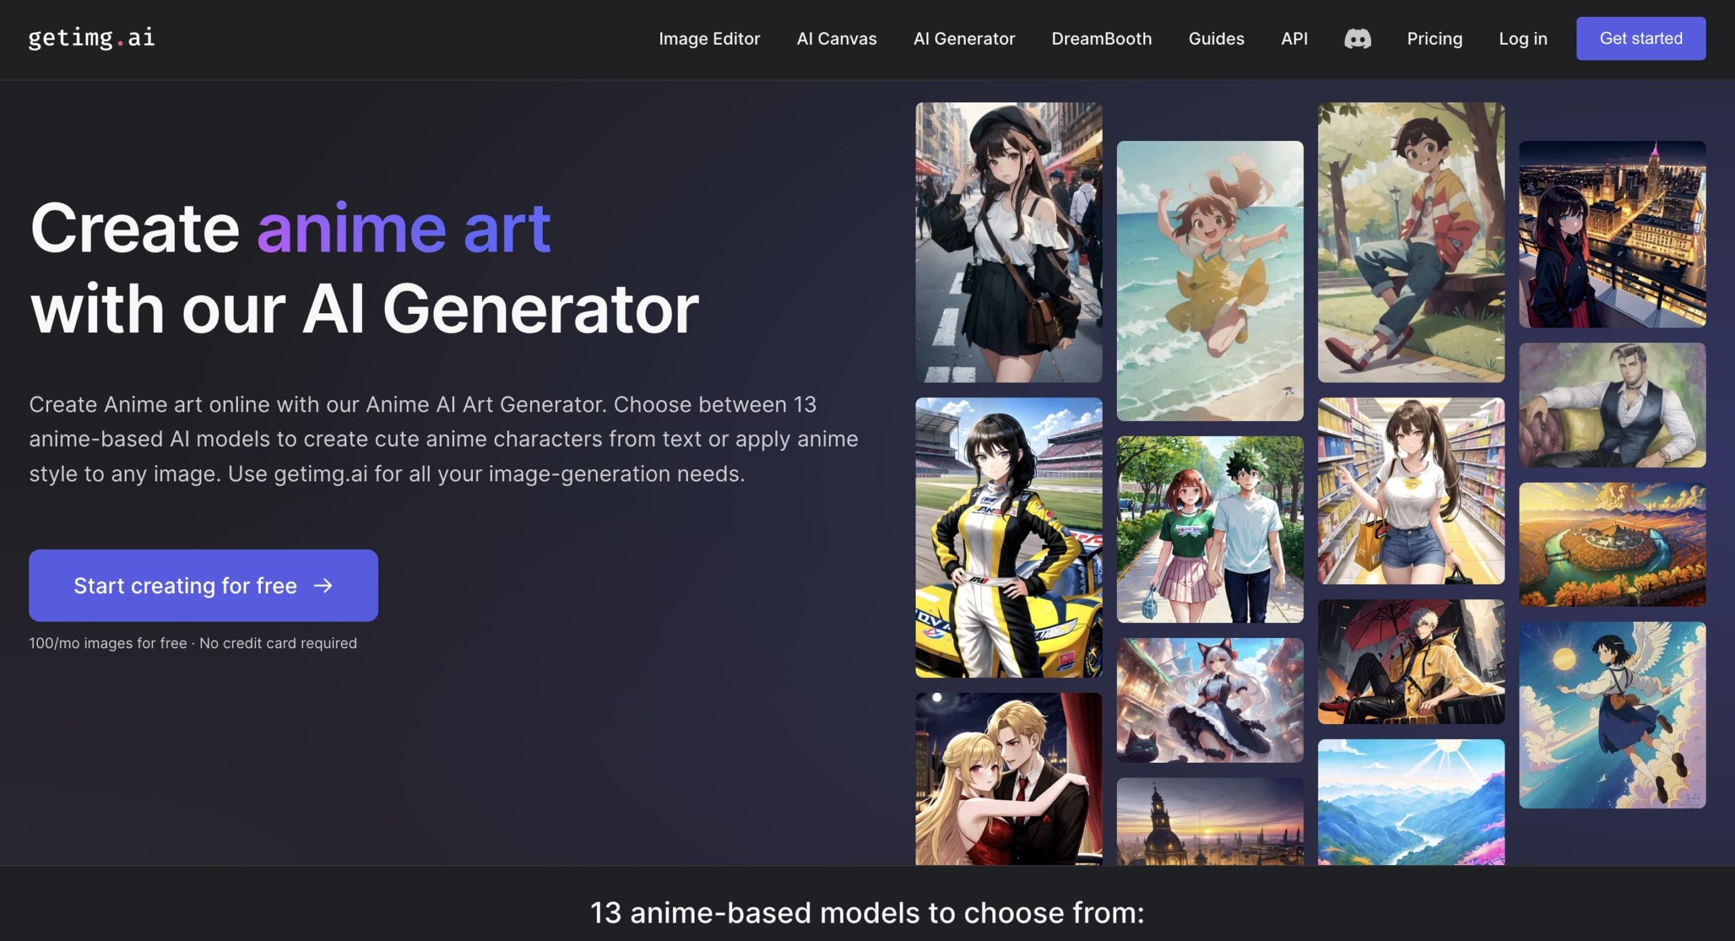Click the Log in link
The image size is (1735, 941).
[x=1523, y=39]
